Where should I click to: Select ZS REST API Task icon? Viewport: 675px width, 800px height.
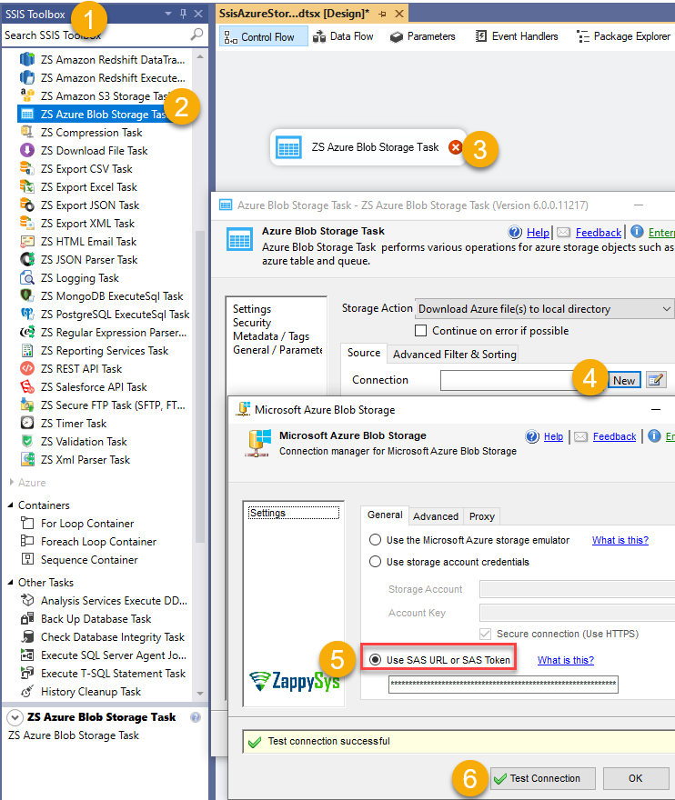(27, 369)
